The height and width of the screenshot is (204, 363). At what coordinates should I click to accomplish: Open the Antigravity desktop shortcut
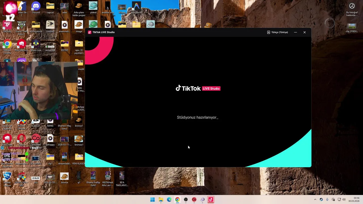coord(136,8)
